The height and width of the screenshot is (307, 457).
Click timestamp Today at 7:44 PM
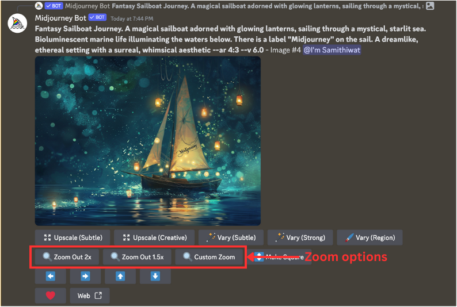click(132, 18)
